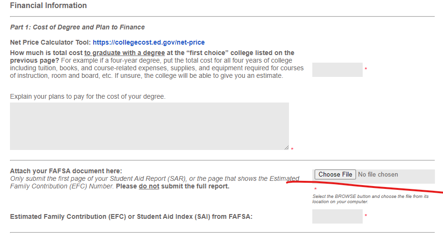Click the red asterisk below Choose File

[315, 189]
